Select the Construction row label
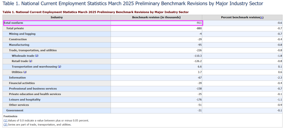The height and width of the screenshot is (128, 287). (18, 39)
